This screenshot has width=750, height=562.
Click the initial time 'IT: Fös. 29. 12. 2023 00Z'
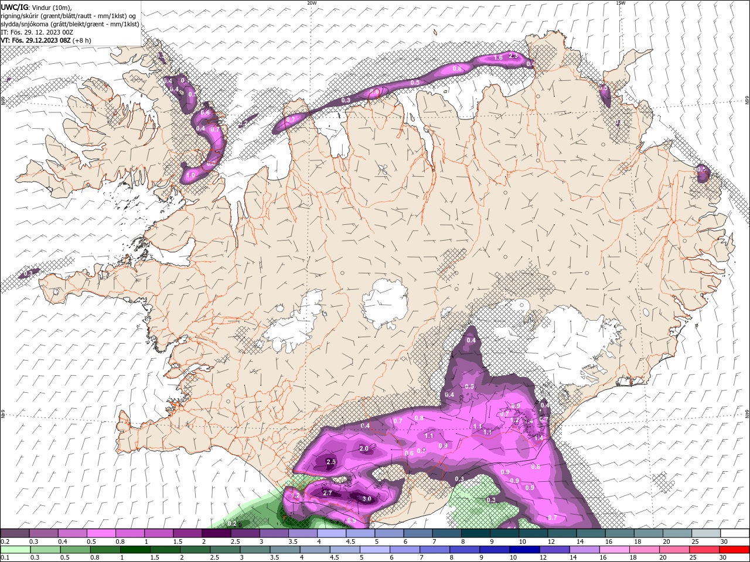[x=37, y=32]
